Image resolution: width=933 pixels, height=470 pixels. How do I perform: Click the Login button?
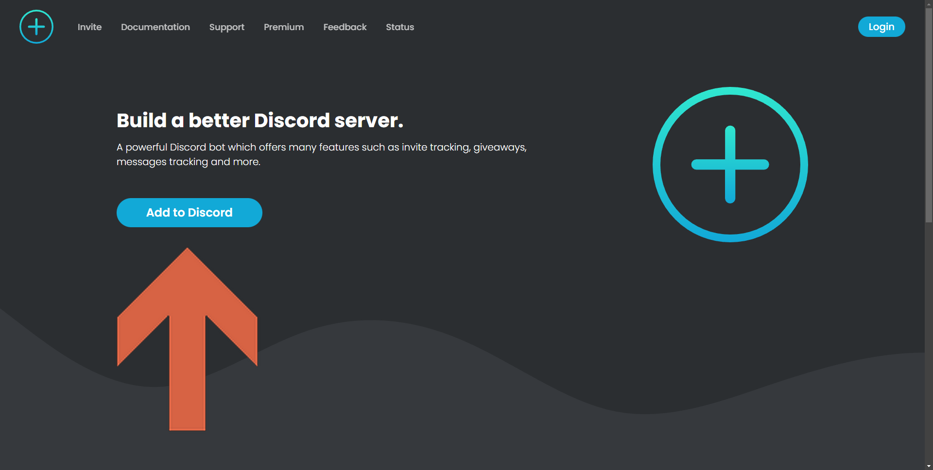(x=881, y=27)
